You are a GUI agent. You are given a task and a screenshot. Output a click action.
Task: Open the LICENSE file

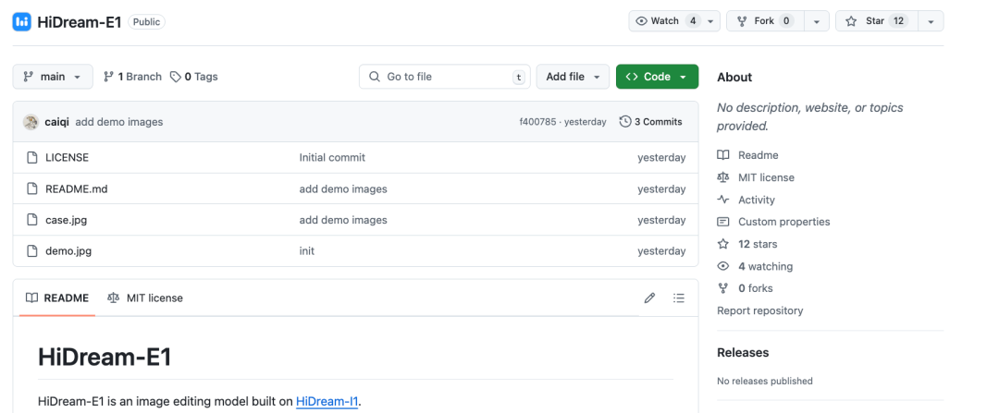(67, 157)
